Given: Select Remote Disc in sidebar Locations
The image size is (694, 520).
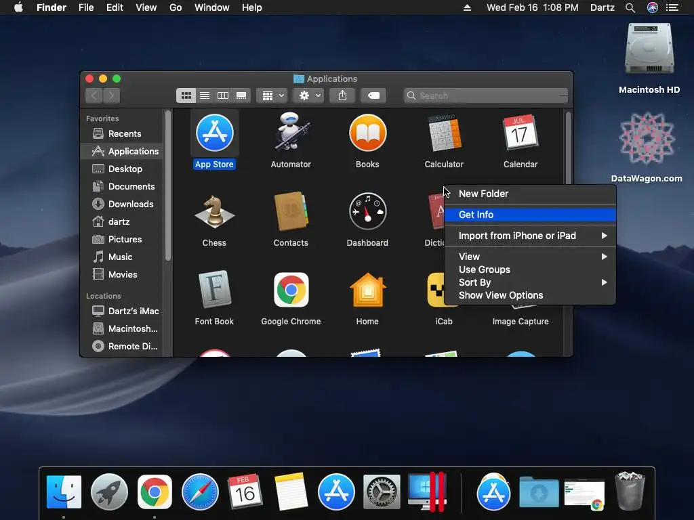Looking at the screenshot, I should (x=122, y=346).
